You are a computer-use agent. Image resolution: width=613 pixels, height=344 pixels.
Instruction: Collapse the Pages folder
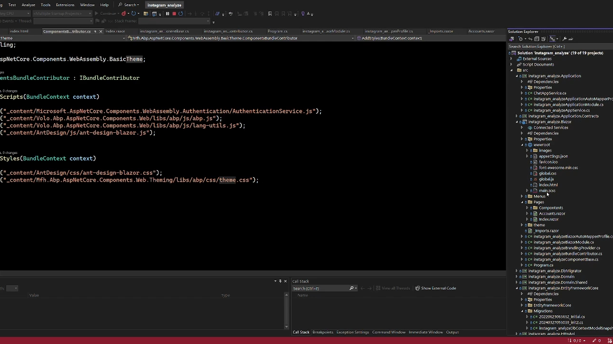tap(522, 202)
